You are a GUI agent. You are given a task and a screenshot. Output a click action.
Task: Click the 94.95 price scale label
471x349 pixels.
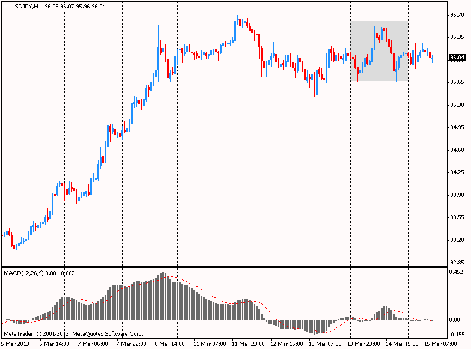click(x=457, y=127)
